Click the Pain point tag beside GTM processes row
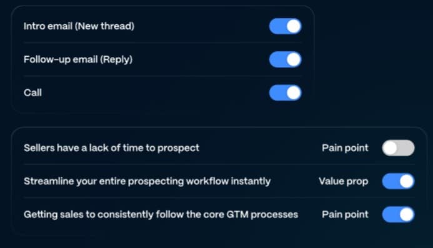The height and width of the screenshot is (248, 433). pos(345,214)
